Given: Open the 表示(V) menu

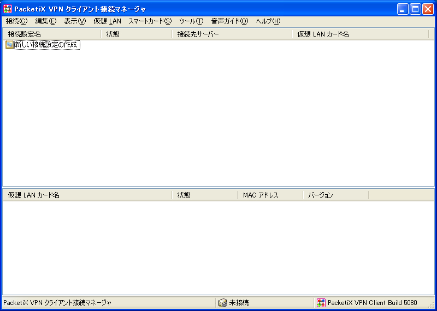Looking at the screenshot, I should pos(75,21).
